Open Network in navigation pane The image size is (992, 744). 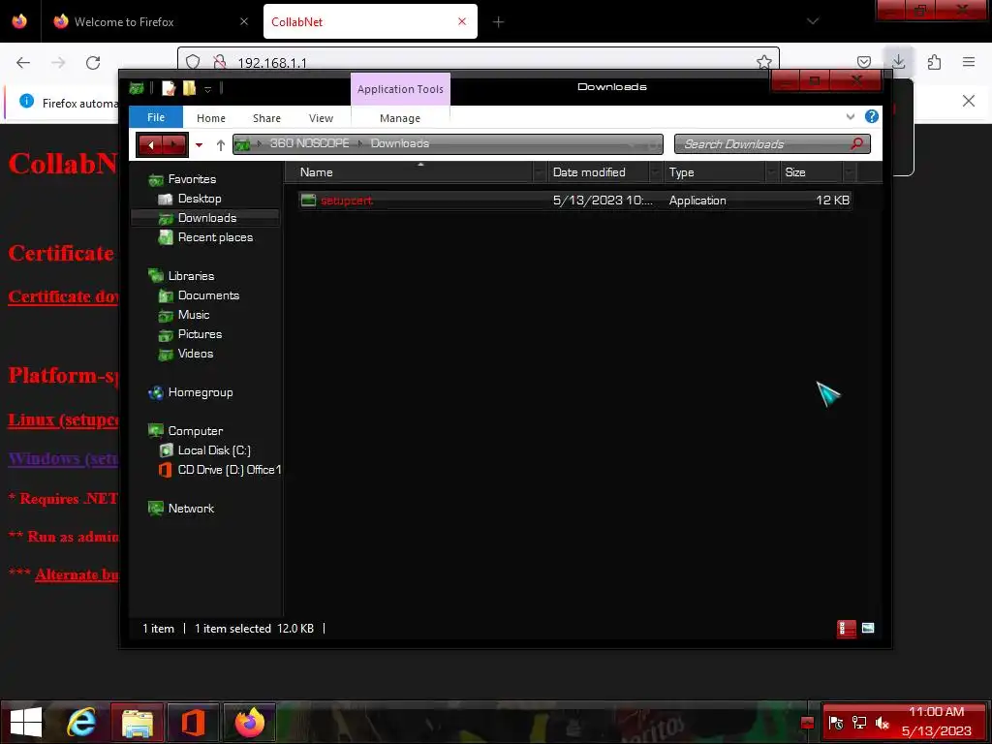point(191,509)
